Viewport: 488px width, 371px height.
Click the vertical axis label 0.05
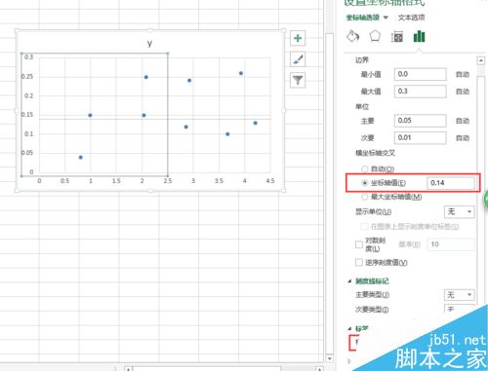pyautogui.click(x=27, y=153)
